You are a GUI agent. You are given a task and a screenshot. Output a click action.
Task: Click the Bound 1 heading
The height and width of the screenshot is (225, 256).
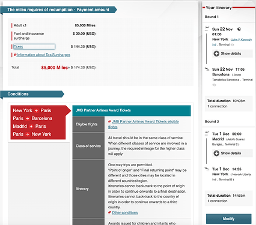(212, 17)
